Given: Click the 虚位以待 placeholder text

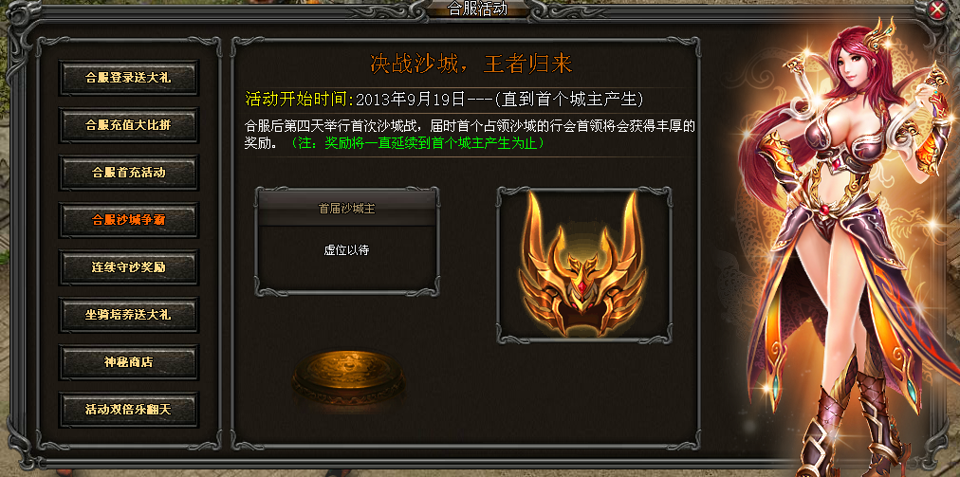Looking at the screenshot, I should (346, 249).
